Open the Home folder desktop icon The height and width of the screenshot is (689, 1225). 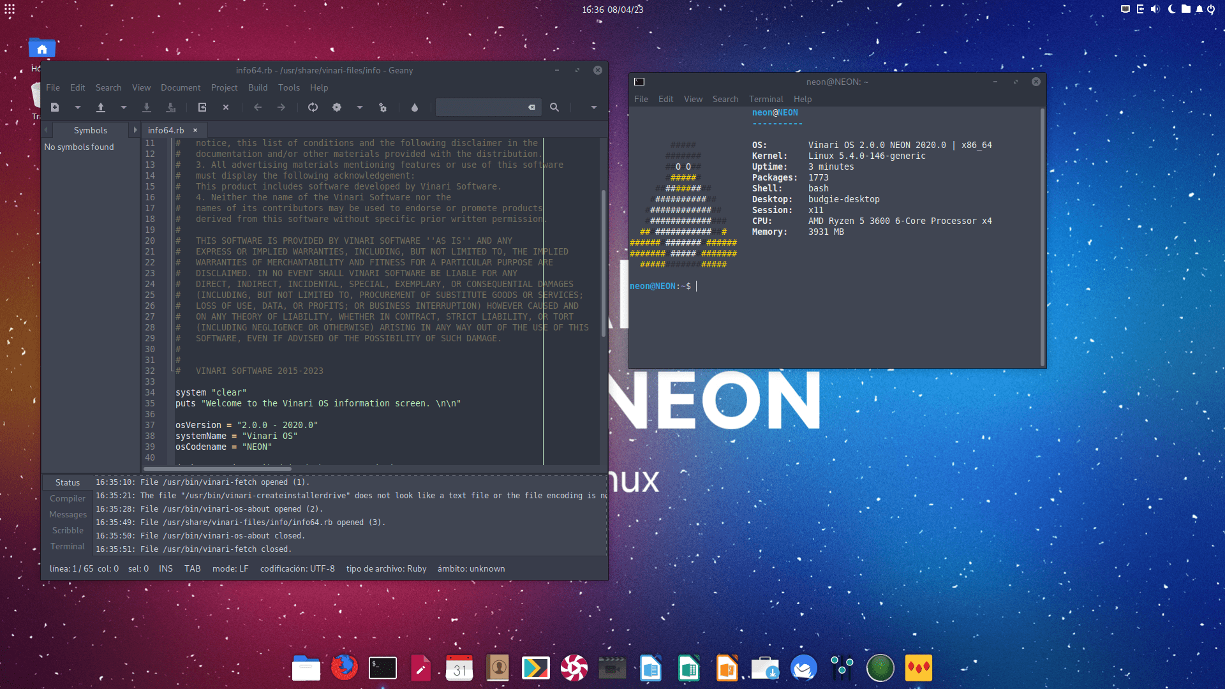(x=42, y=48)
